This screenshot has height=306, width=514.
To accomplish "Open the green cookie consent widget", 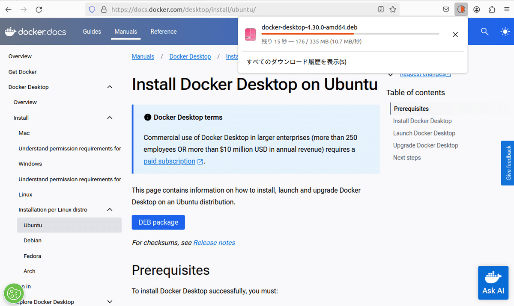I will point(14,293).
